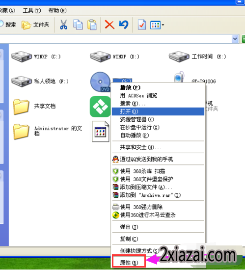Viewport: 245px width, 270px height.
Task: Open the 工具(T) menu
Action: [32, 11]
